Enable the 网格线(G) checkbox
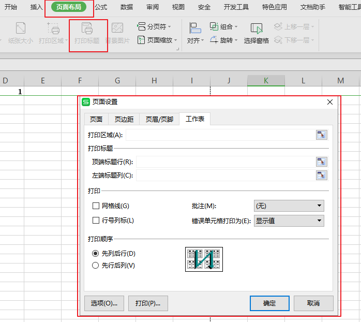Image resolution: width=361 pixels, height=322 pixels. [x=96, y=206]
